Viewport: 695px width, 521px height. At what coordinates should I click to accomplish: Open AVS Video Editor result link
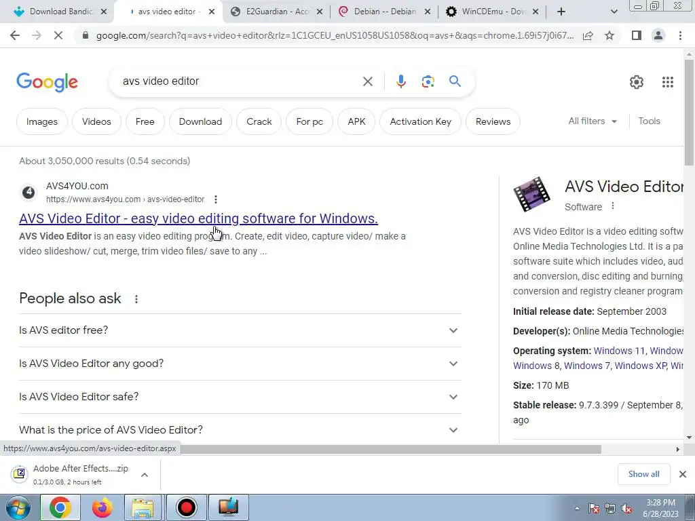(199, 218)
